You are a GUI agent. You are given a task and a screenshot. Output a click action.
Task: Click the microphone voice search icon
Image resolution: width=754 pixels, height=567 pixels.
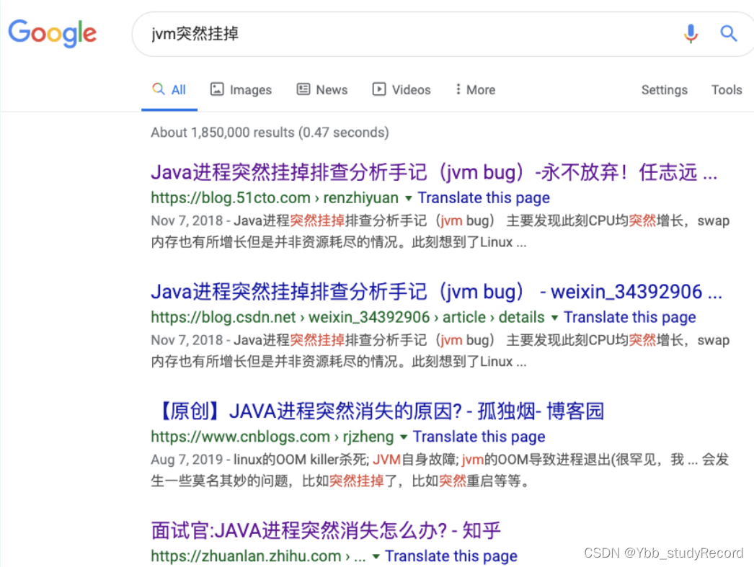tap(691, 34)
